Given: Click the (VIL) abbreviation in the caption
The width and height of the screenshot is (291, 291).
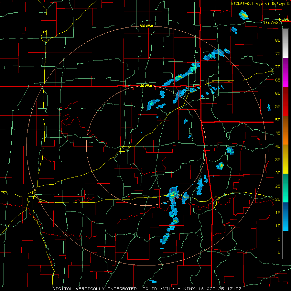Looking at the screenshot, I should 168,289.
